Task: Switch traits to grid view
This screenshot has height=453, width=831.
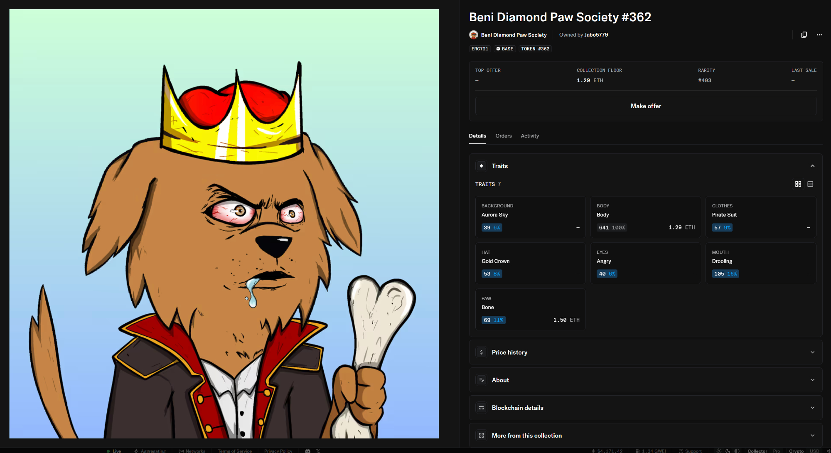Action: coord(798,184)
